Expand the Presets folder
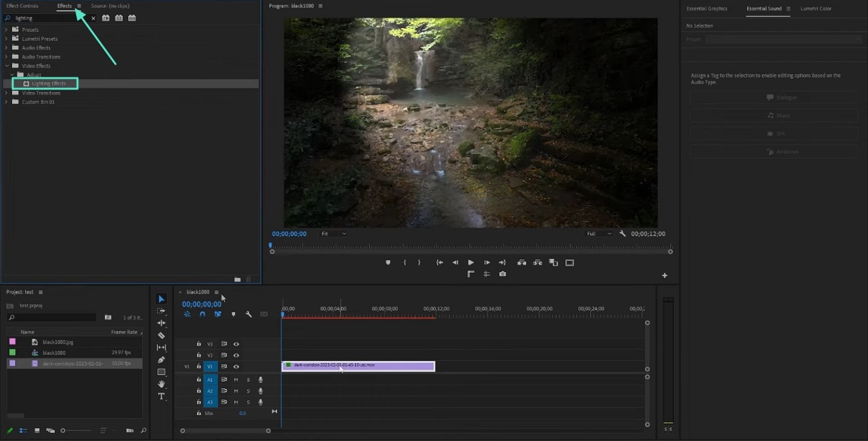 click(6, 30)
